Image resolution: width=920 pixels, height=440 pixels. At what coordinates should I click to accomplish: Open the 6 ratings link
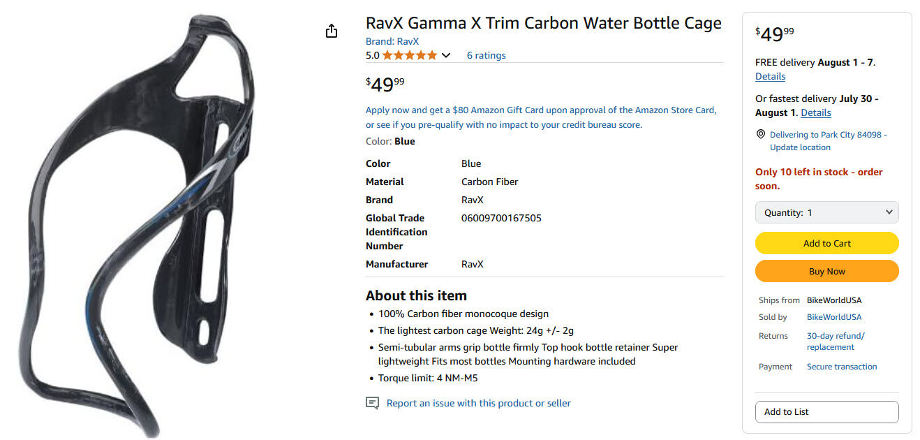486,55
